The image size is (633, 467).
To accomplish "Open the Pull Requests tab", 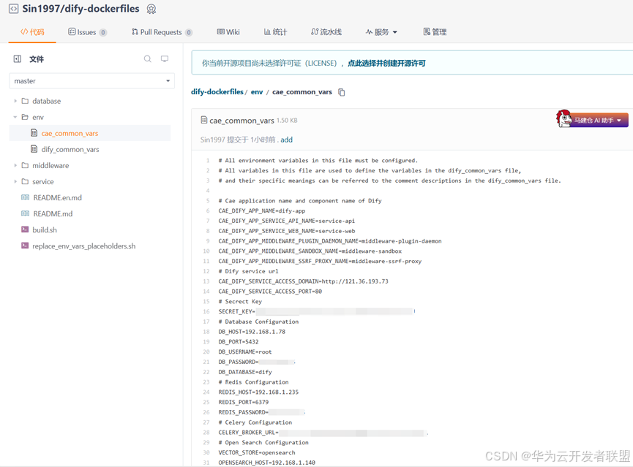I will 162,32.
